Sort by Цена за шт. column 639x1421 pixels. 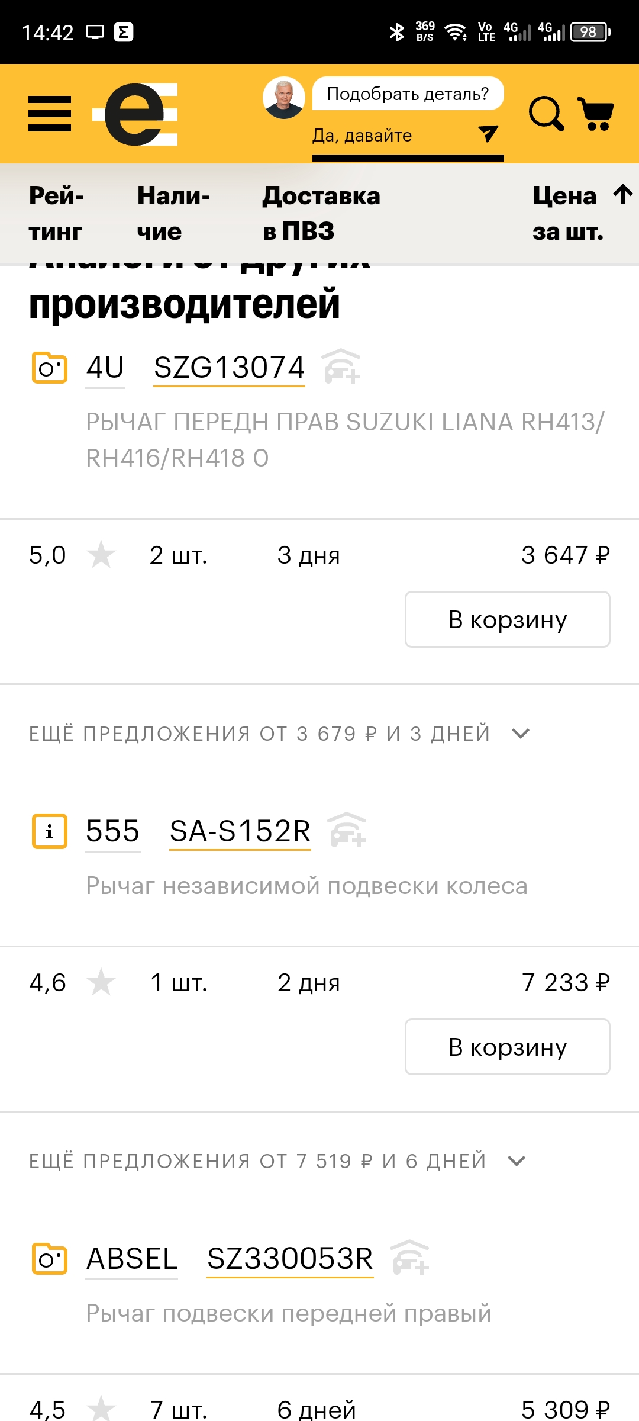[580, 213]
